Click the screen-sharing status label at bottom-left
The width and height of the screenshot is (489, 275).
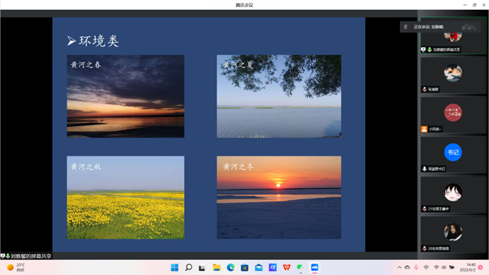26,256
